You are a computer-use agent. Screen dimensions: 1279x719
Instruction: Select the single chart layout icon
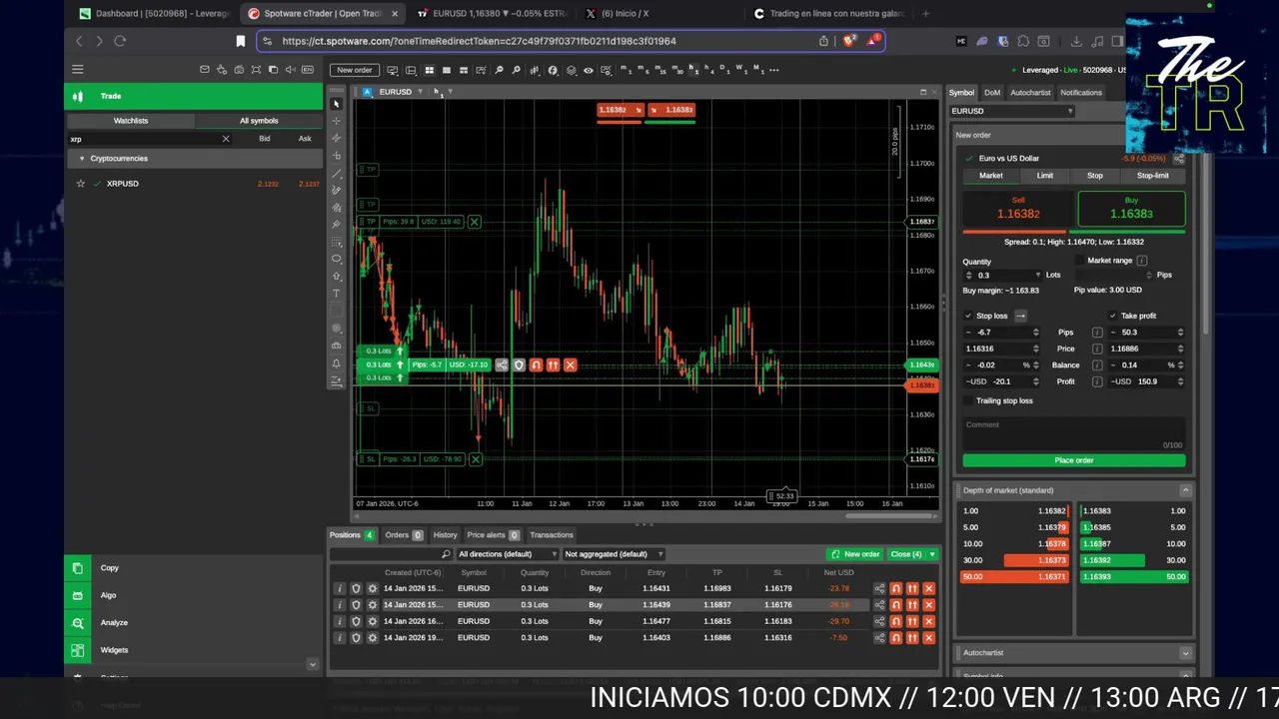click(447, 70)
